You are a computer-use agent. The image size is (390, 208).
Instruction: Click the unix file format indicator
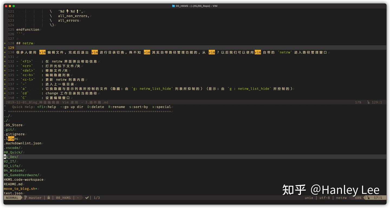click(309, 198)
